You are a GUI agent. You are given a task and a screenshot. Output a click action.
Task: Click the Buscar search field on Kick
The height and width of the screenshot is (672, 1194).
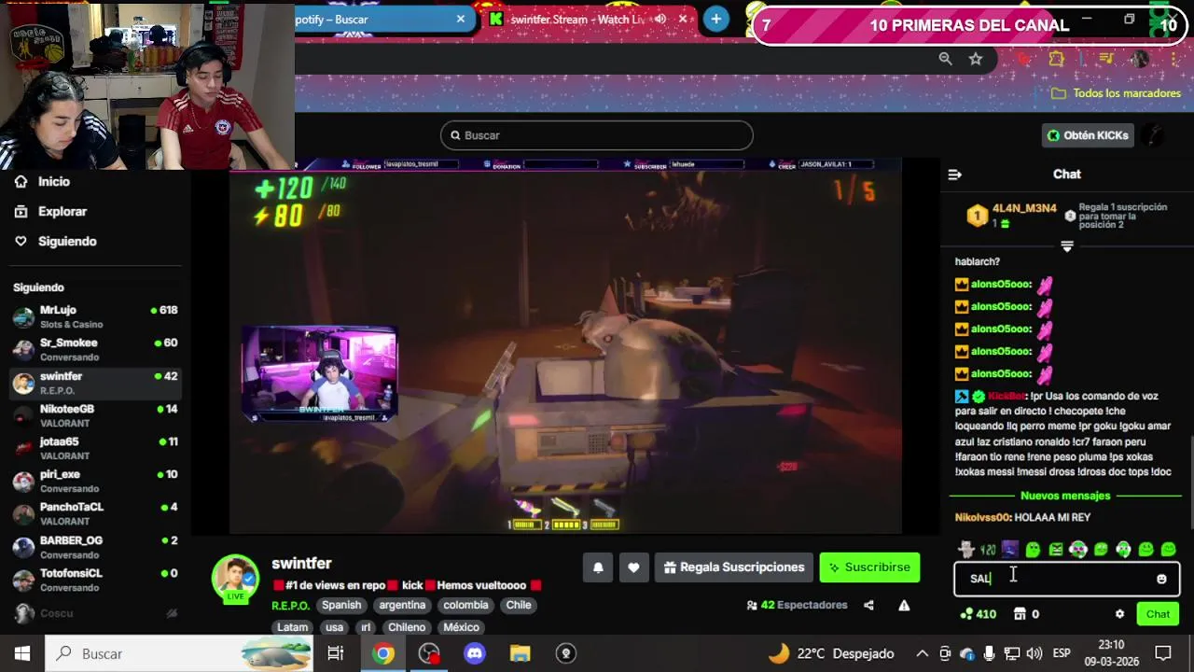click(597, 135)
